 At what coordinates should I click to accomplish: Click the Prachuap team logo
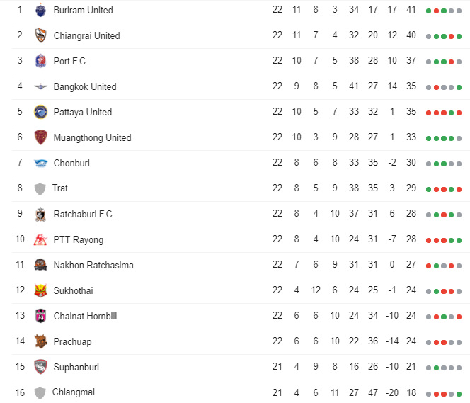click(x=40, y=341)
